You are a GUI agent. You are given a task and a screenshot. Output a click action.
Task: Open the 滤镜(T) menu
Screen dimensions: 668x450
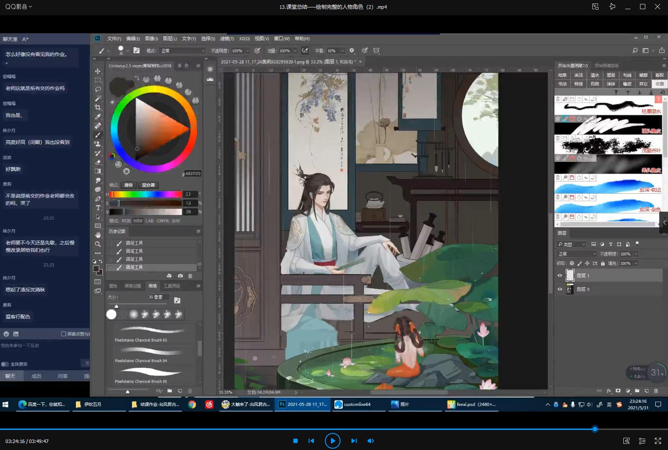pos(227,38)
